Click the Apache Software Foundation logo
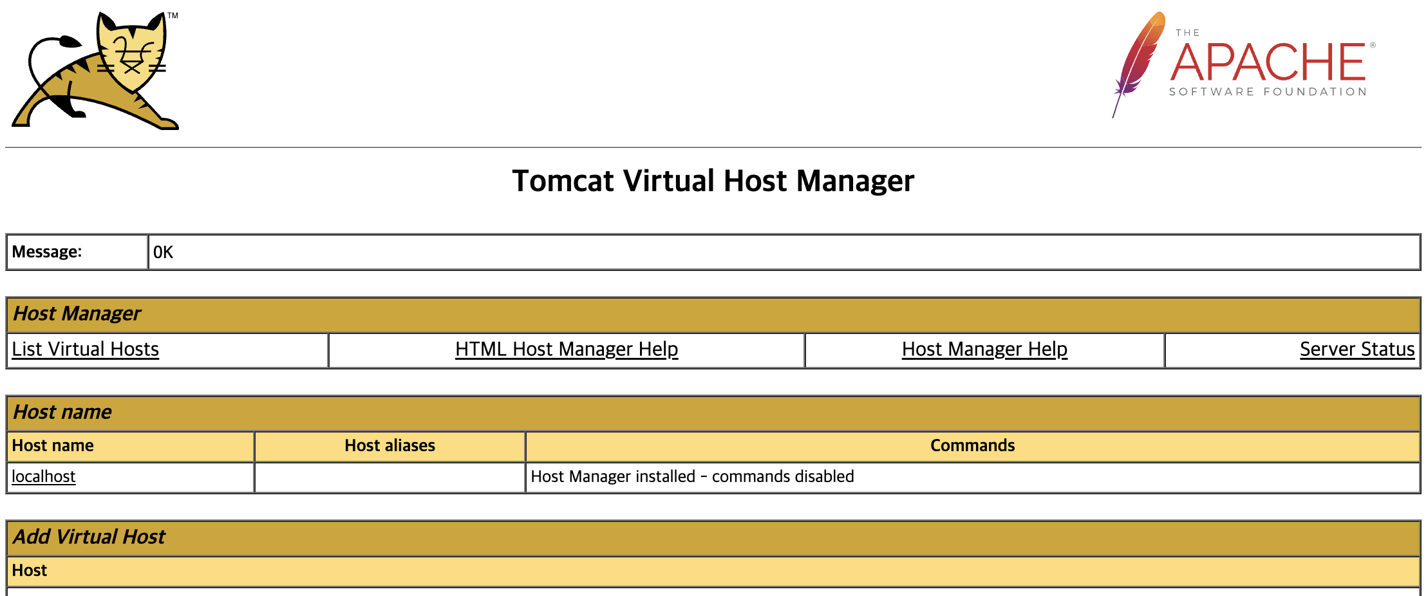This screenshot has height=596, width=1428. (1243, 64)
